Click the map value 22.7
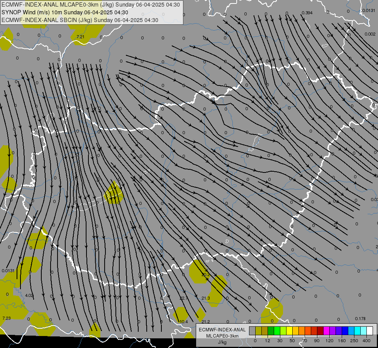378x348 pixels. 184,298
